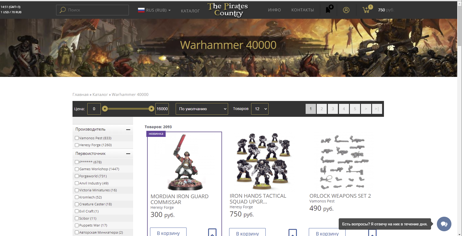Screen dimensions: 462x236
Task: Open the КАТАЛОГ menu item
Action: (x=190, y=11)
